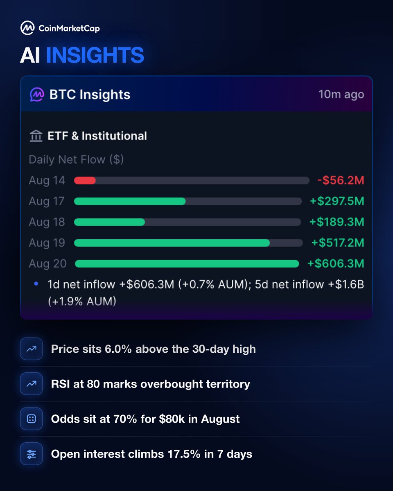Click the blue bullet dot before 1d net inflow
393x491 pixels.
36,283
